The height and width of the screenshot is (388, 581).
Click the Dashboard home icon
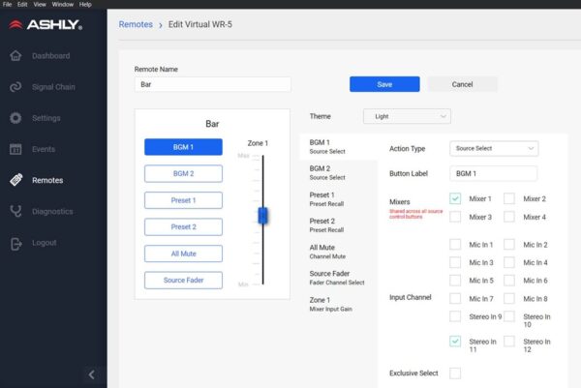pos(15,56)
